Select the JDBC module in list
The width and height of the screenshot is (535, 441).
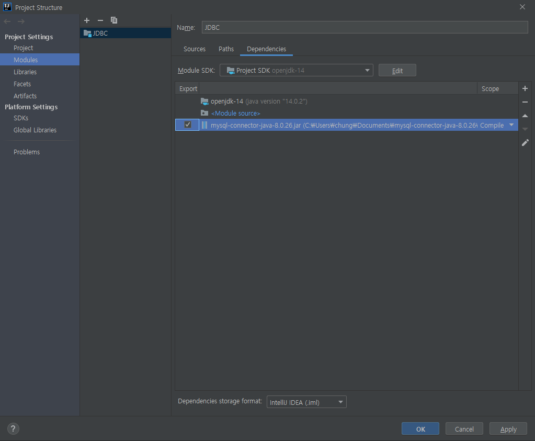[126, 33]
